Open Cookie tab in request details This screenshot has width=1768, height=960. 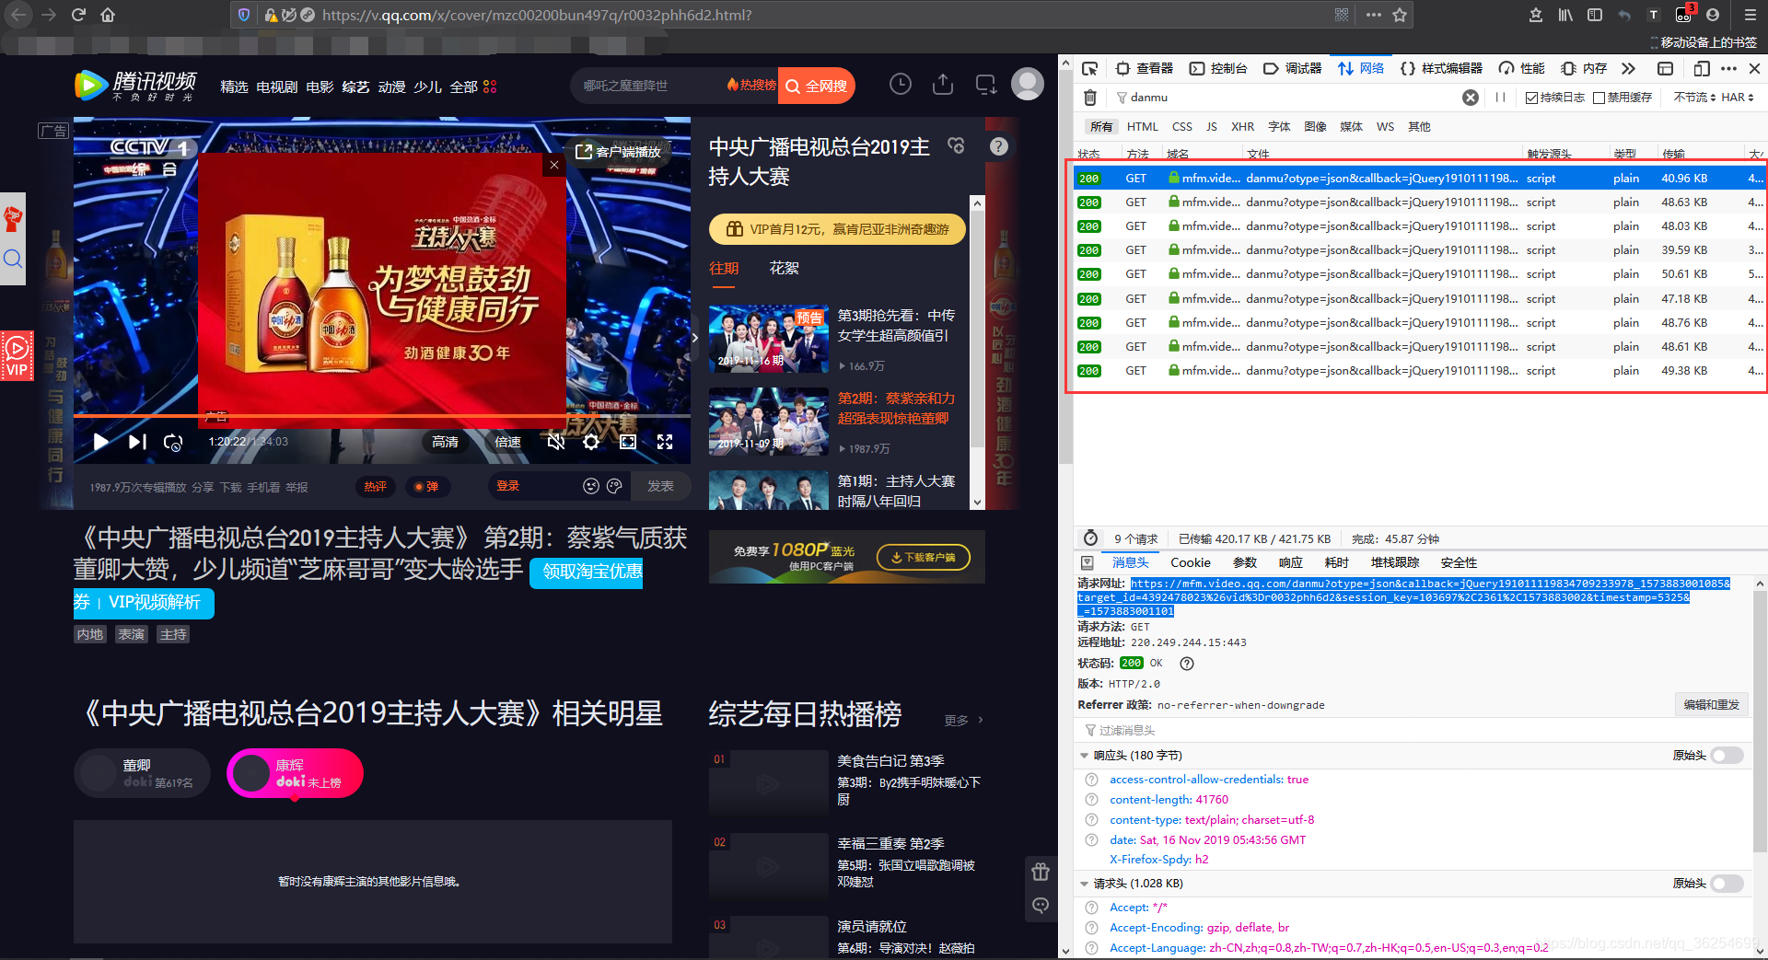pos(1191,562)
